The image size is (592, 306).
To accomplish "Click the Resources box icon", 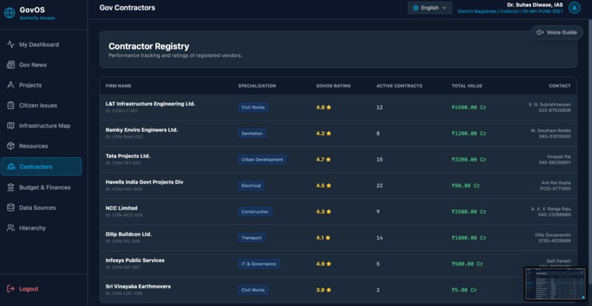I will tap(11, 146).
